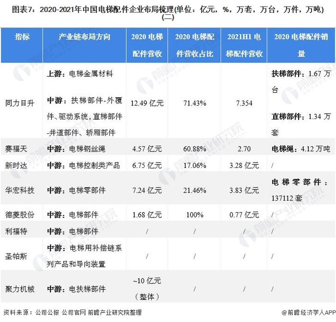Viewport: 336px width, 322px height.
Task: Select company name 华宏科技
Action: [x=20, y=190]
